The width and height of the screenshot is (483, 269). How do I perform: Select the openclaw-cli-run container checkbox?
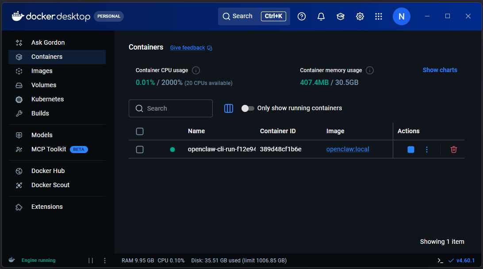pos(140,150)
